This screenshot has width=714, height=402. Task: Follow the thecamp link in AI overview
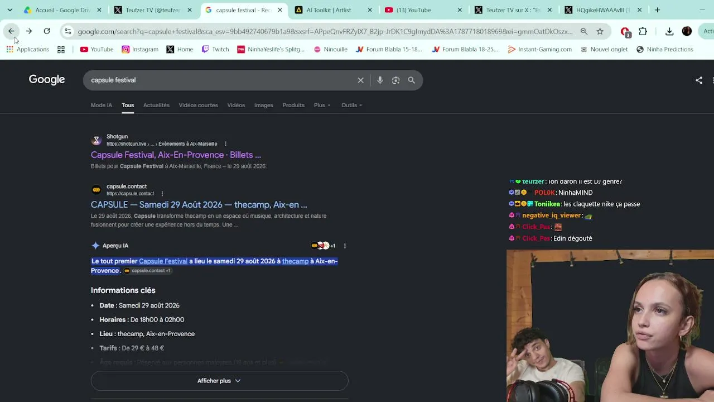click(295, 261)
